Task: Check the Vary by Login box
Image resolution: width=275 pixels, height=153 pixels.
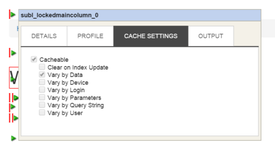Action: pos(42,89)
